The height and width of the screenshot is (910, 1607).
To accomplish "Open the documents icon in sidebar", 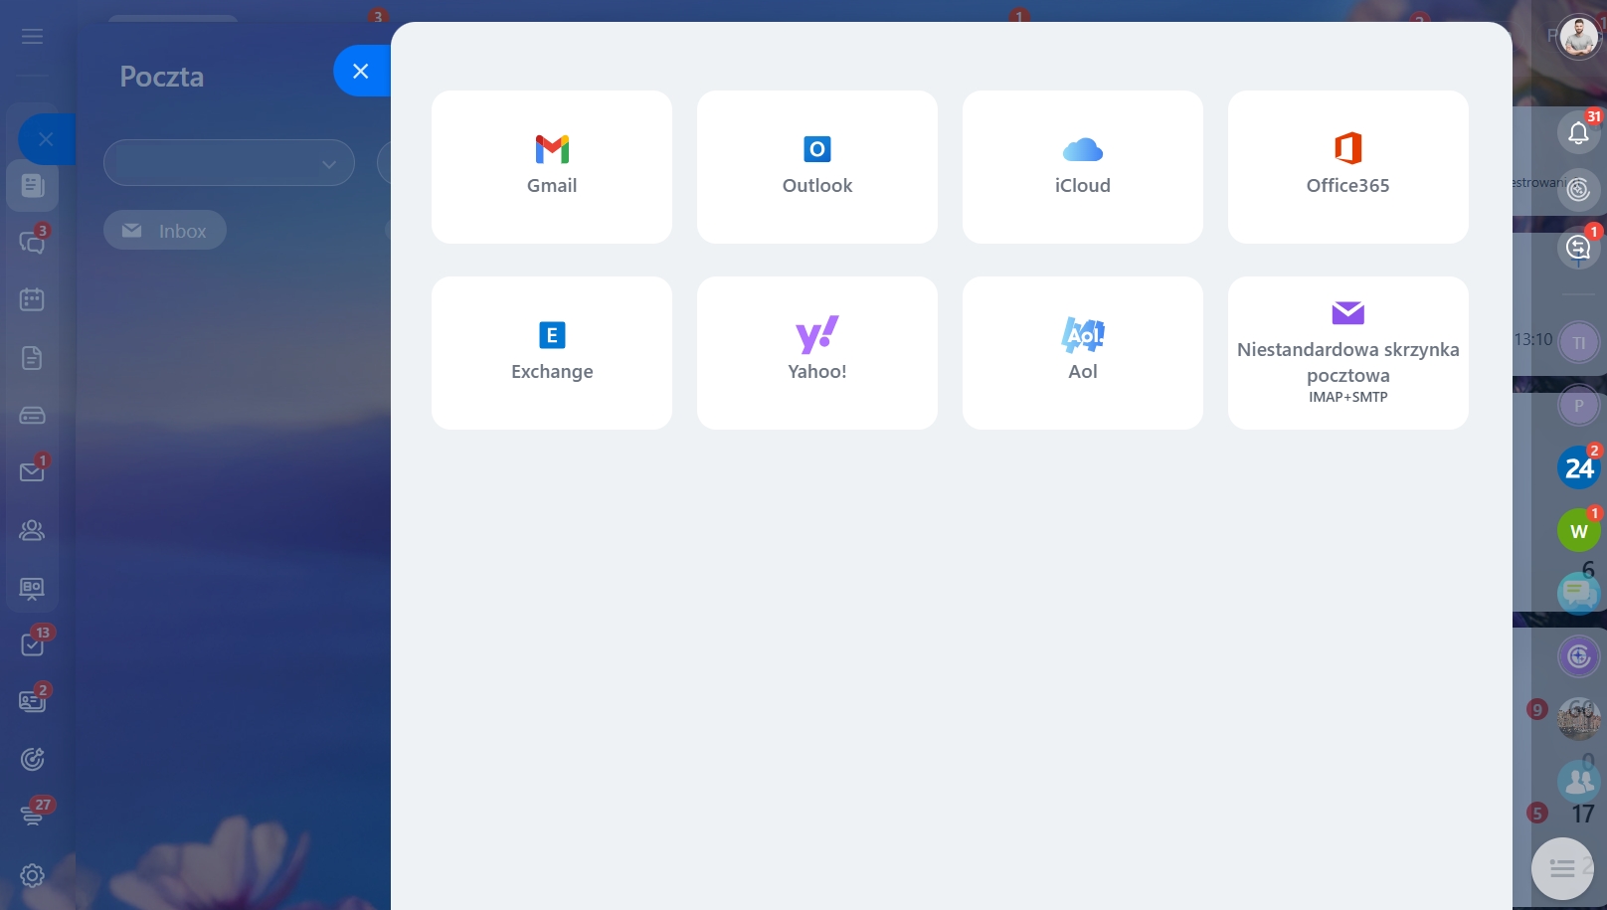I will click(32, 358).
